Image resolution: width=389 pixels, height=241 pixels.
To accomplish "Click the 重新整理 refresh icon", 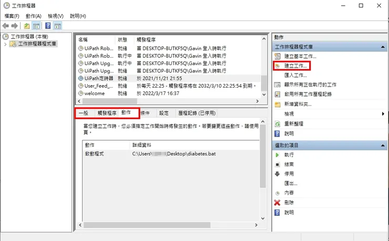I will pos(278,123).
